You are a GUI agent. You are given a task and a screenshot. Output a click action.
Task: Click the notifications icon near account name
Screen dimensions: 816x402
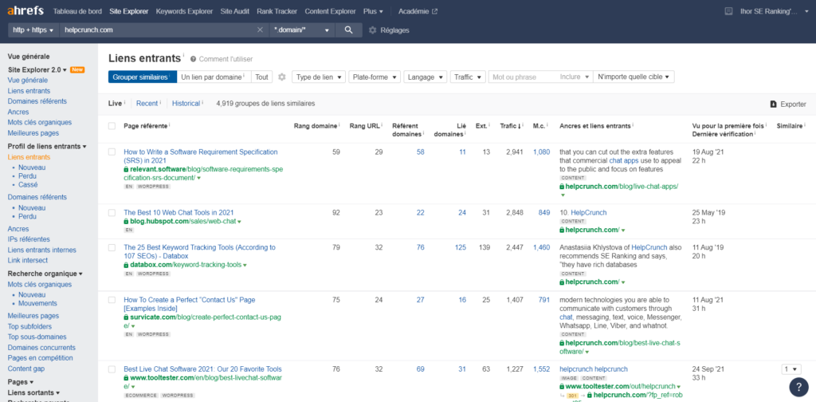[x=728, y=11]
